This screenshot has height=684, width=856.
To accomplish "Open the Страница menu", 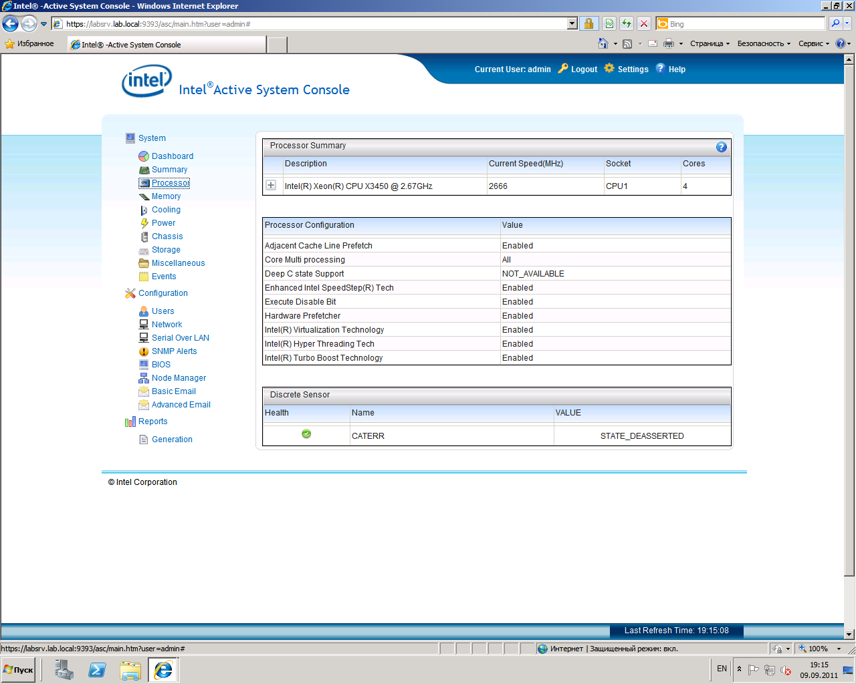I will tap(710, 44).
